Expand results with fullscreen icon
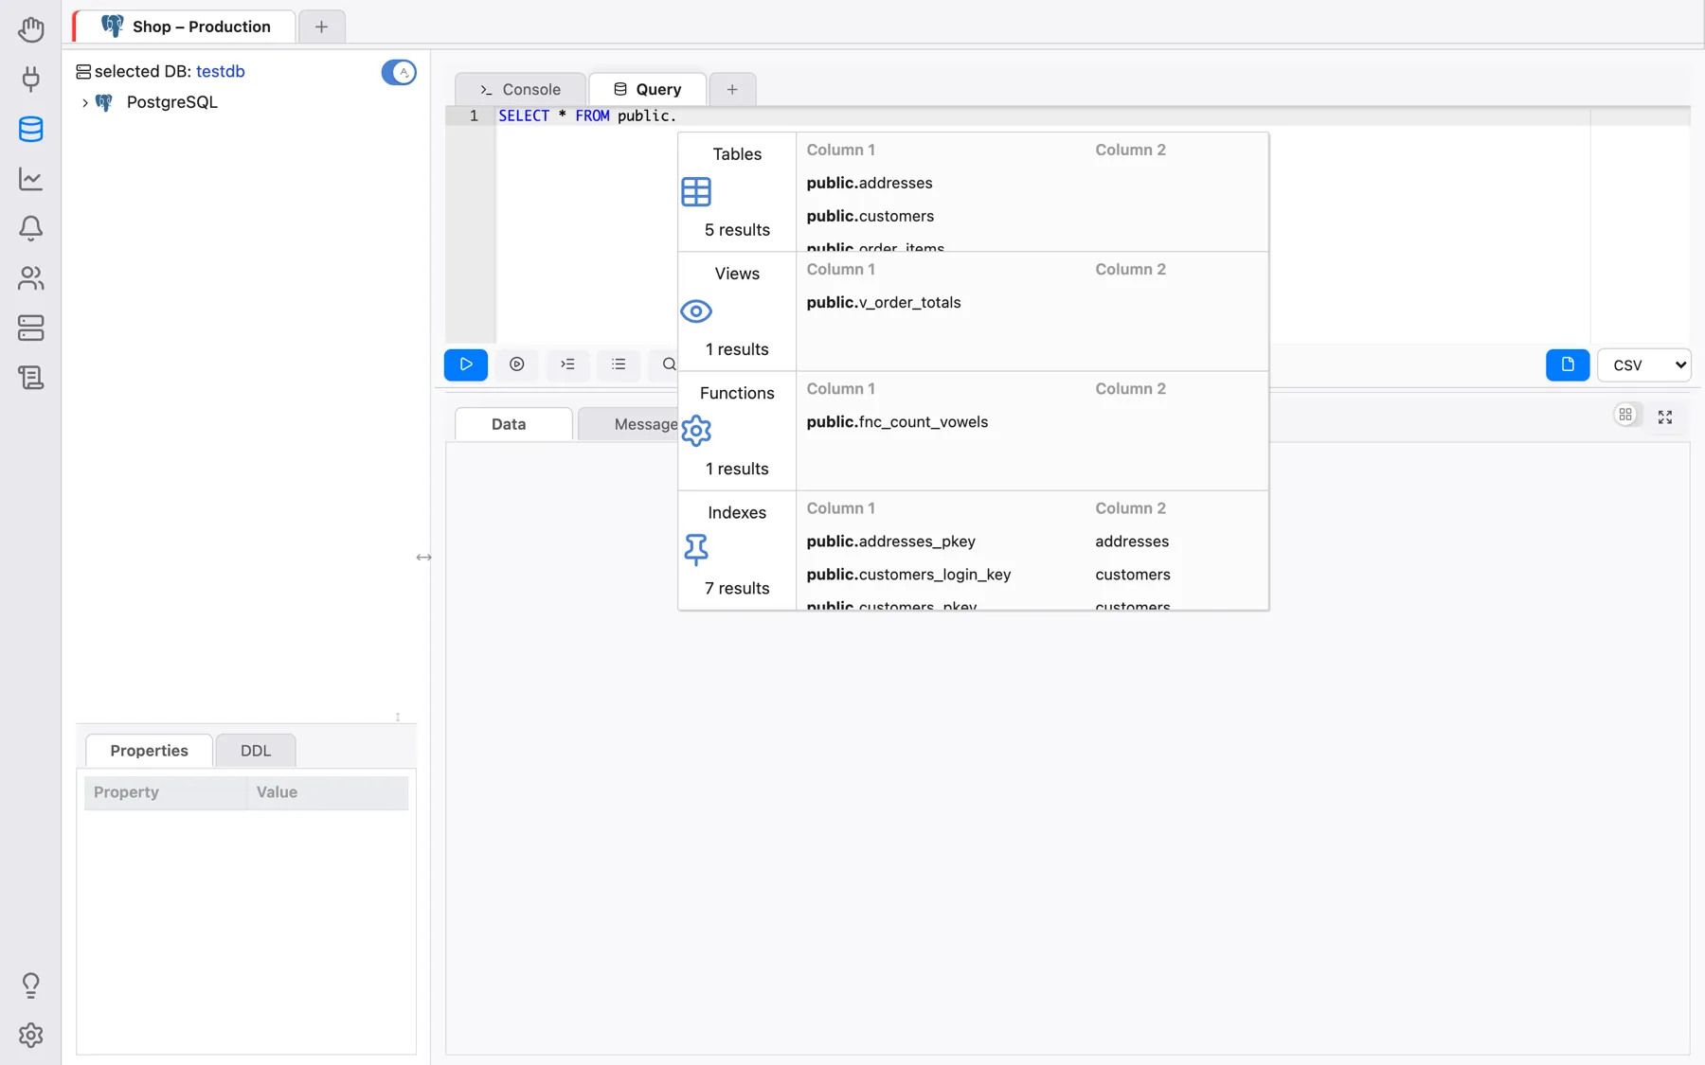This screenshot has height=1065, width=1705. [x=1665, y=417]
